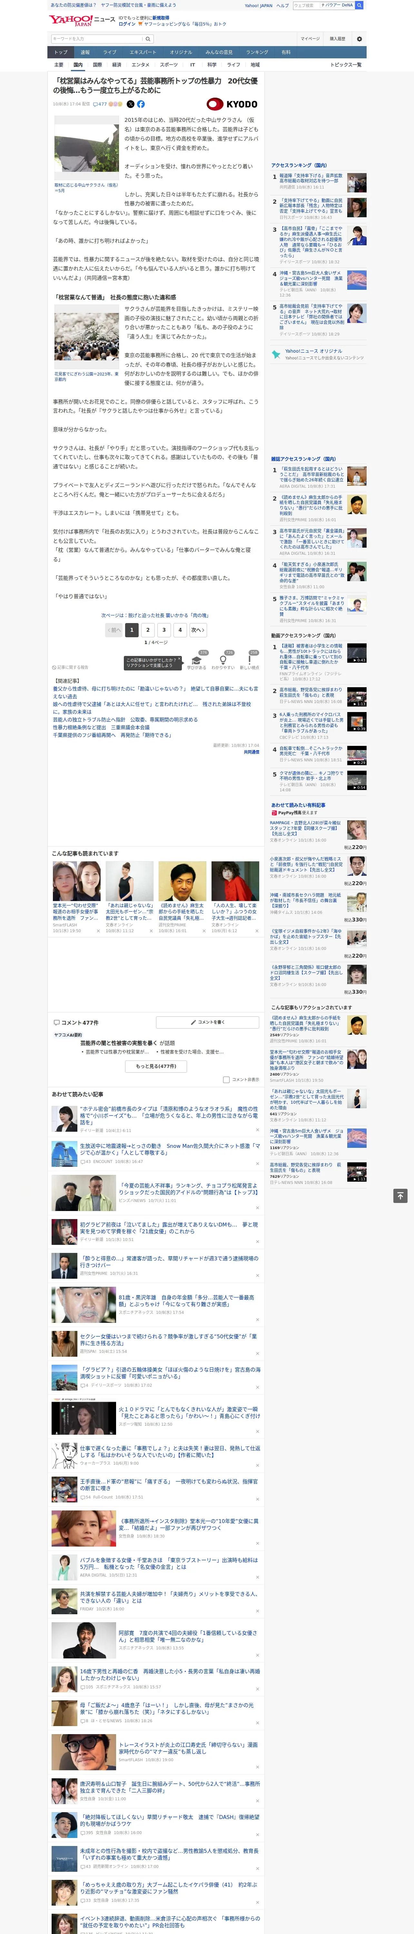Click the keyword search magnifier icon
Image resolution: width=414 pixels, height=1934 pixels.
[x=148, y=39]
